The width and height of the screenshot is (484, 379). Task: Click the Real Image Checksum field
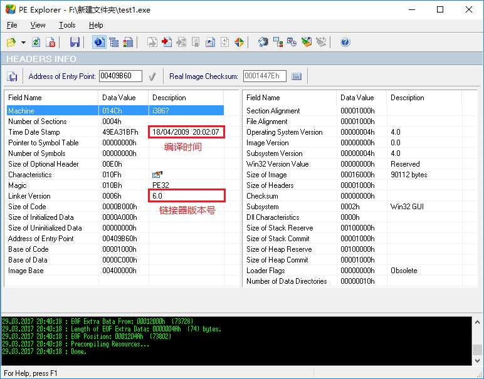tap(265, 76)
